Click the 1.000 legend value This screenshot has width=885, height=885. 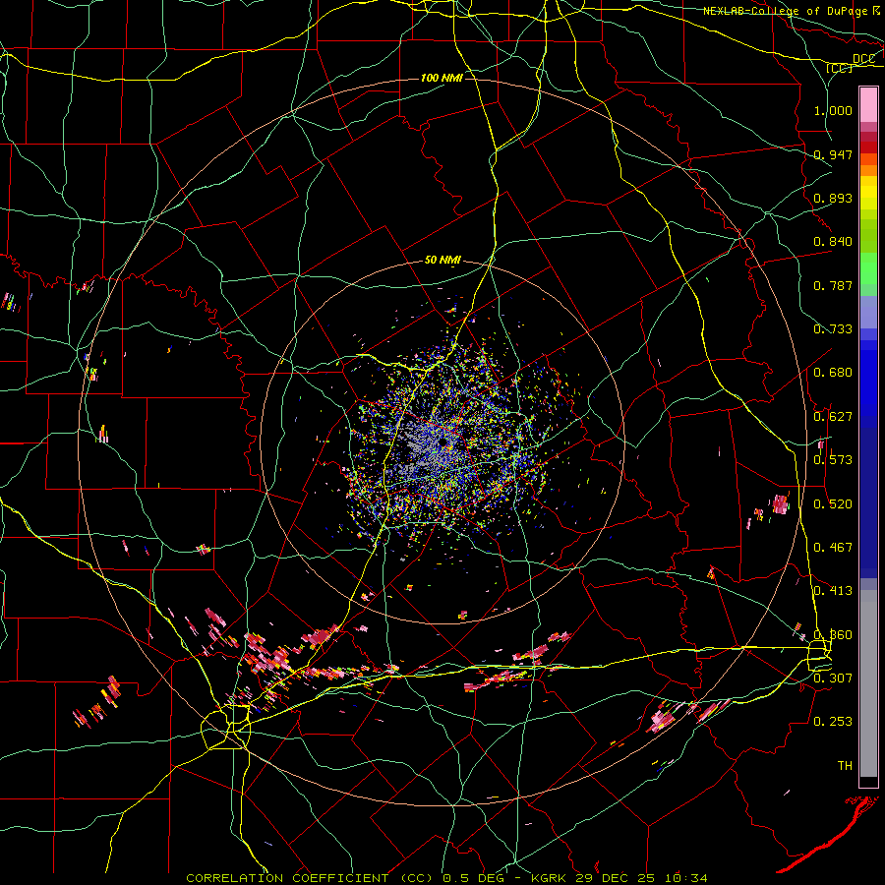click(833, 110)
